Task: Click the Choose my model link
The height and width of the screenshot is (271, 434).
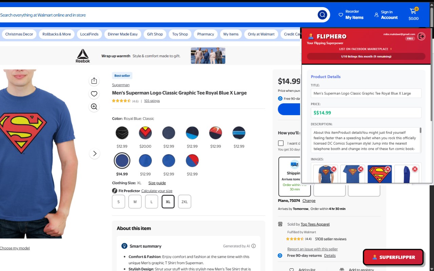Action: coord(15,248)
